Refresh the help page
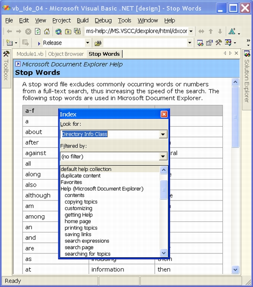253x287 pixels. 38,31
